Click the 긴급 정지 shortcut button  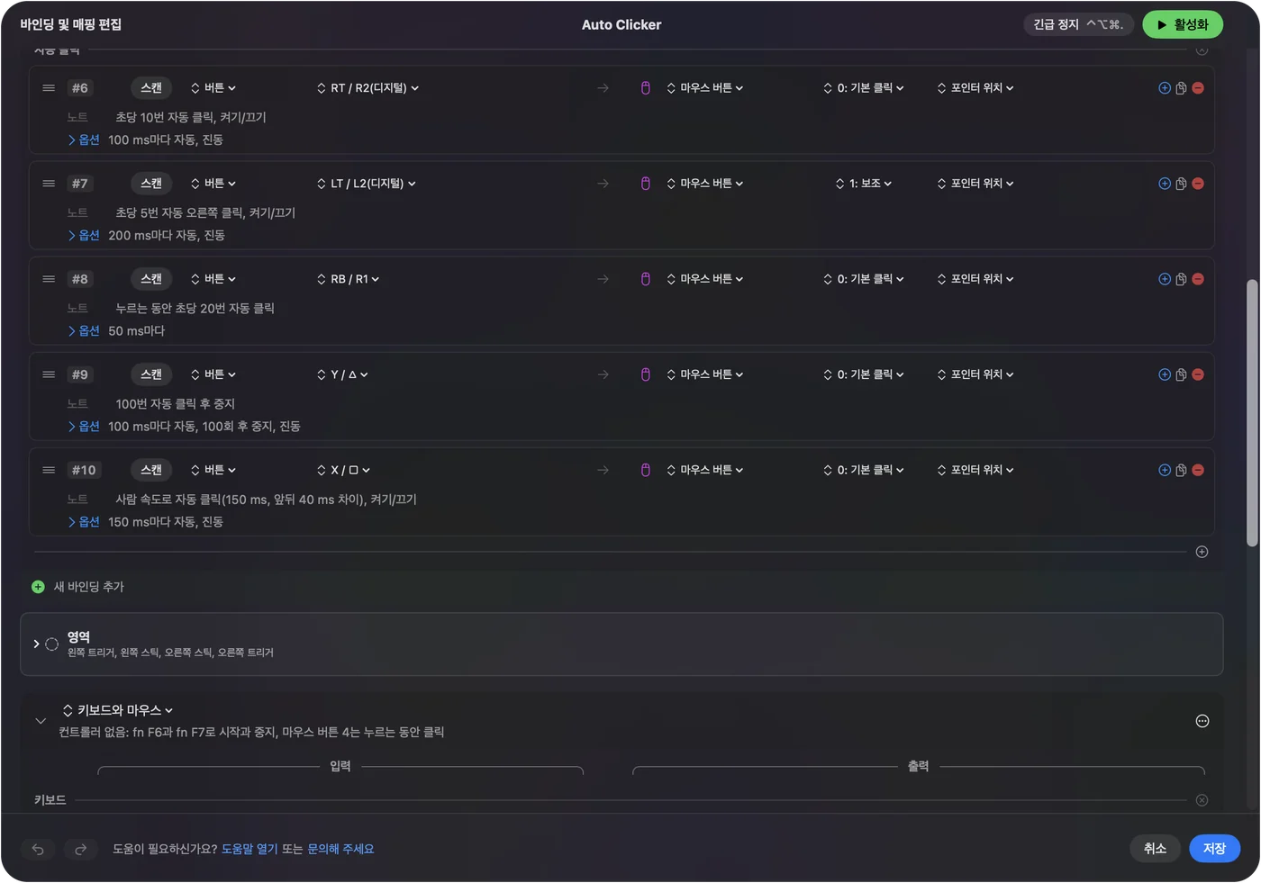tap(1078, 25)
